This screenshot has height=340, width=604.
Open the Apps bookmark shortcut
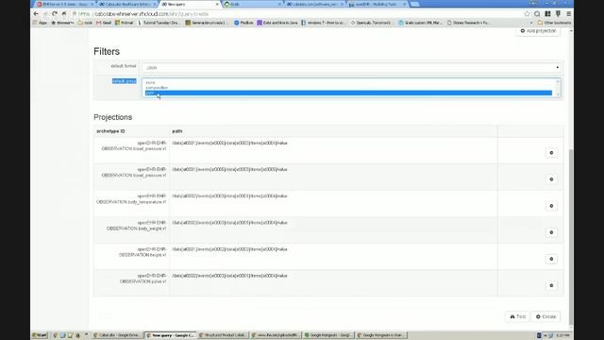tap(40, 23)
